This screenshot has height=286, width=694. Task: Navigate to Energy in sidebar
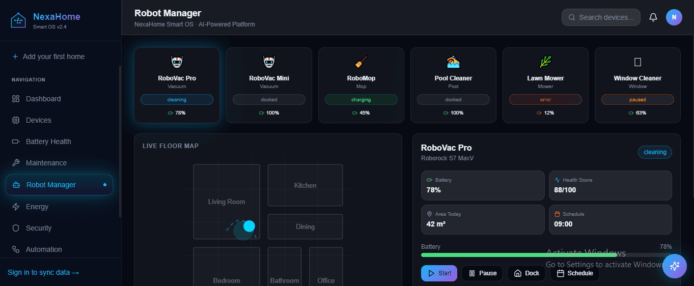pos(37,207)
